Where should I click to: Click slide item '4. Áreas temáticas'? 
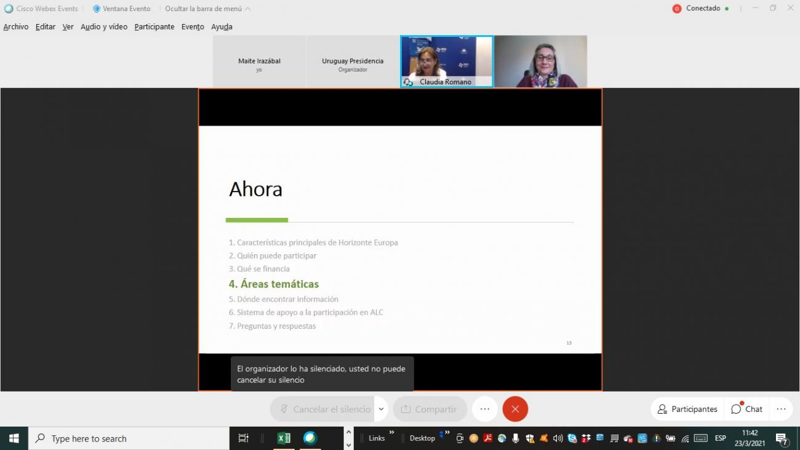(x=274, y=284)
